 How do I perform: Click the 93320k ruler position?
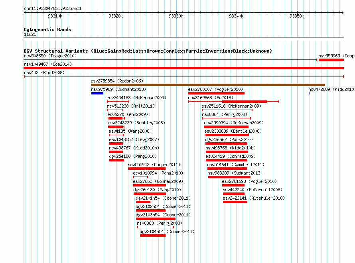pos(116,16)
